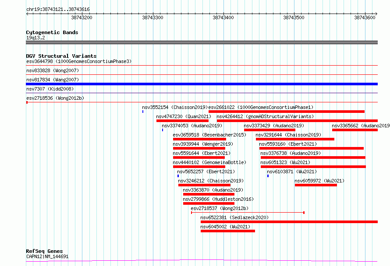Viewport: 390px width, 266px height.
Task: Click the nsv5593160 (Ebert2021) variant label
Action: point(288,144)
